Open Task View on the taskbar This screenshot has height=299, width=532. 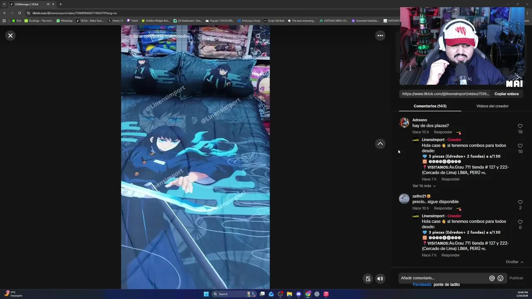[262, 294]
